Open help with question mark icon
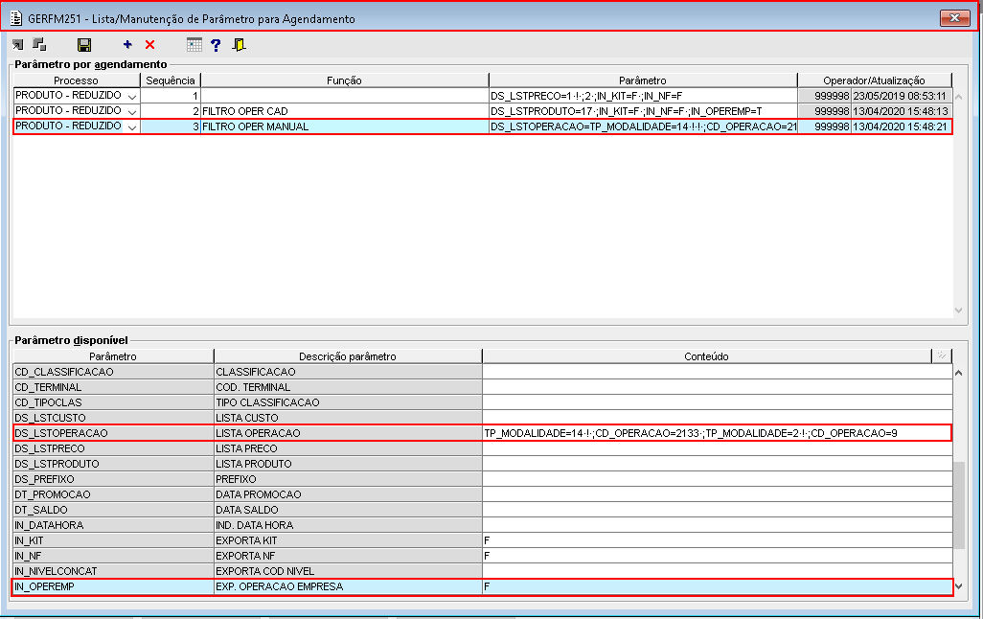 [216, 44]
